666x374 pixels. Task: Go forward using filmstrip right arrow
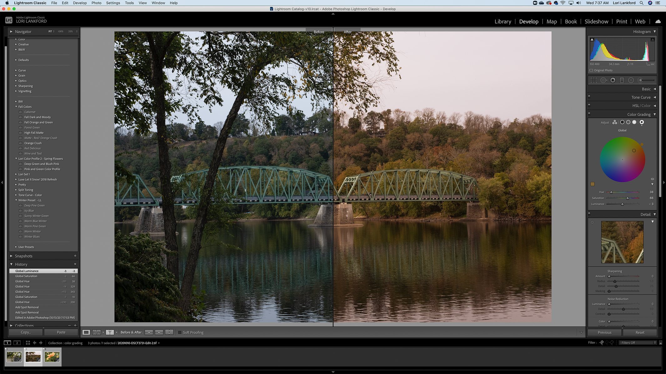click(41, 343)
